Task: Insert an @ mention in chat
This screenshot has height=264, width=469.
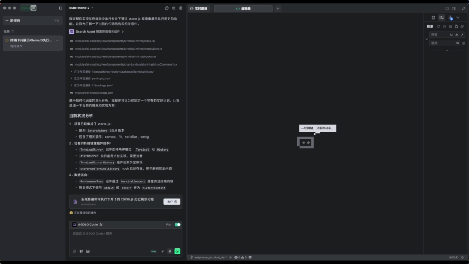Action: [x=74, y=251]
